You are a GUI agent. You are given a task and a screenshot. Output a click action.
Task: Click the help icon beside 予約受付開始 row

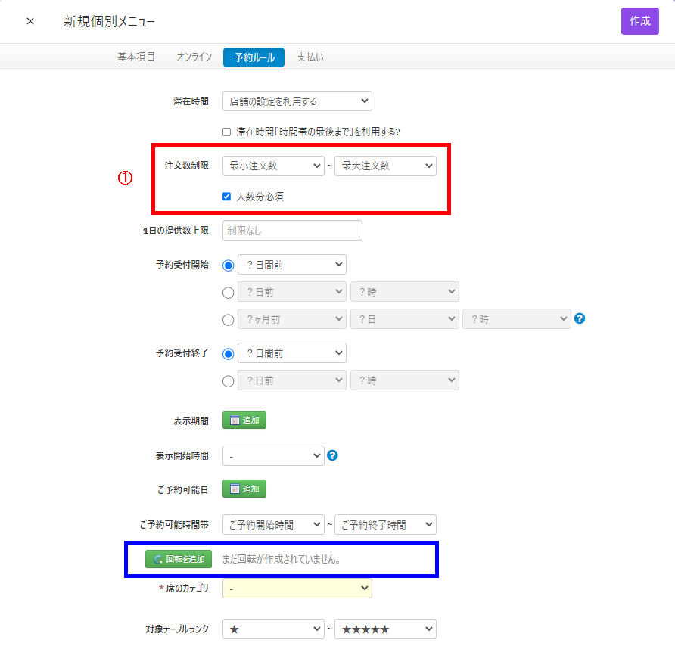(x=580, y=318)
